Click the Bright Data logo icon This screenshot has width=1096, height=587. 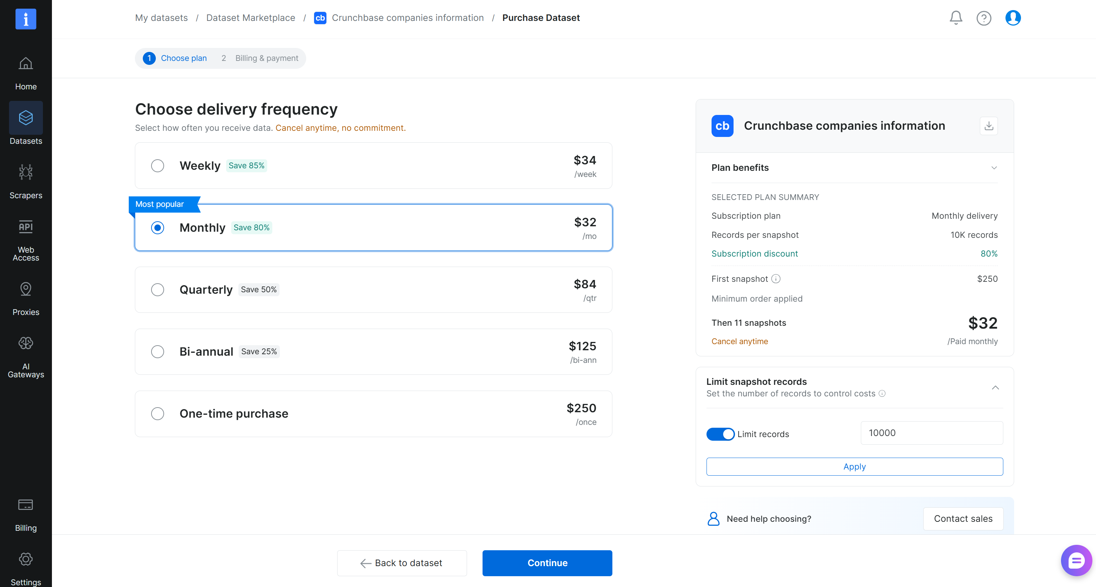point(26,19)
